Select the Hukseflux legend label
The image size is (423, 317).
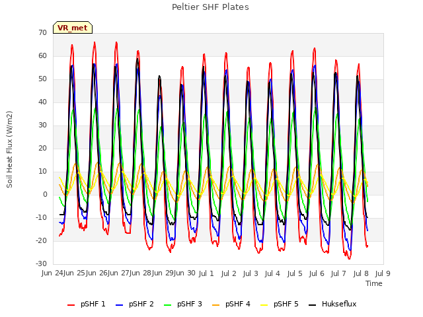tap(339, 304)
